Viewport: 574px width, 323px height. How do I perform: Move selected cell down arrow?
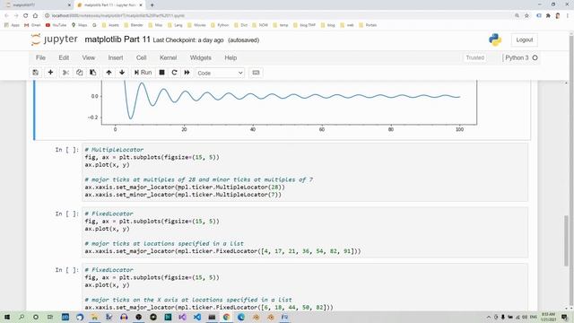pyautogui.click(x=122, y=73)
